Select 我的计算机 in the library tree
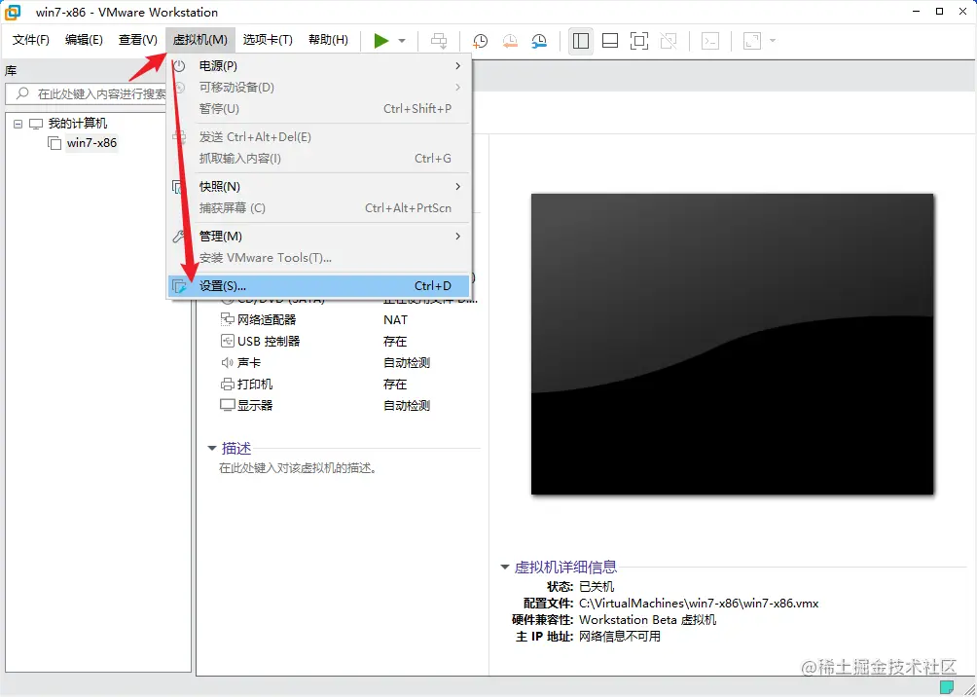 click(x=78, y=124)
